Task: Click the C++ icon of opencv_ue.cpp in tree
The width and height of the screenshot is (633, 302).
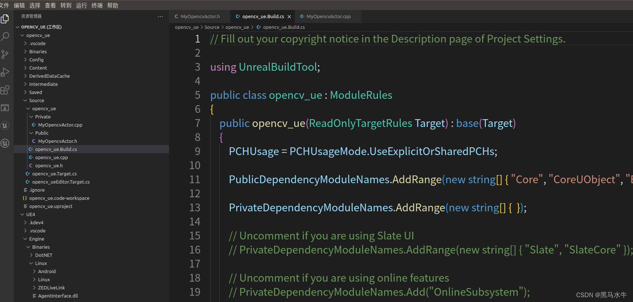Action: point(31,157)
